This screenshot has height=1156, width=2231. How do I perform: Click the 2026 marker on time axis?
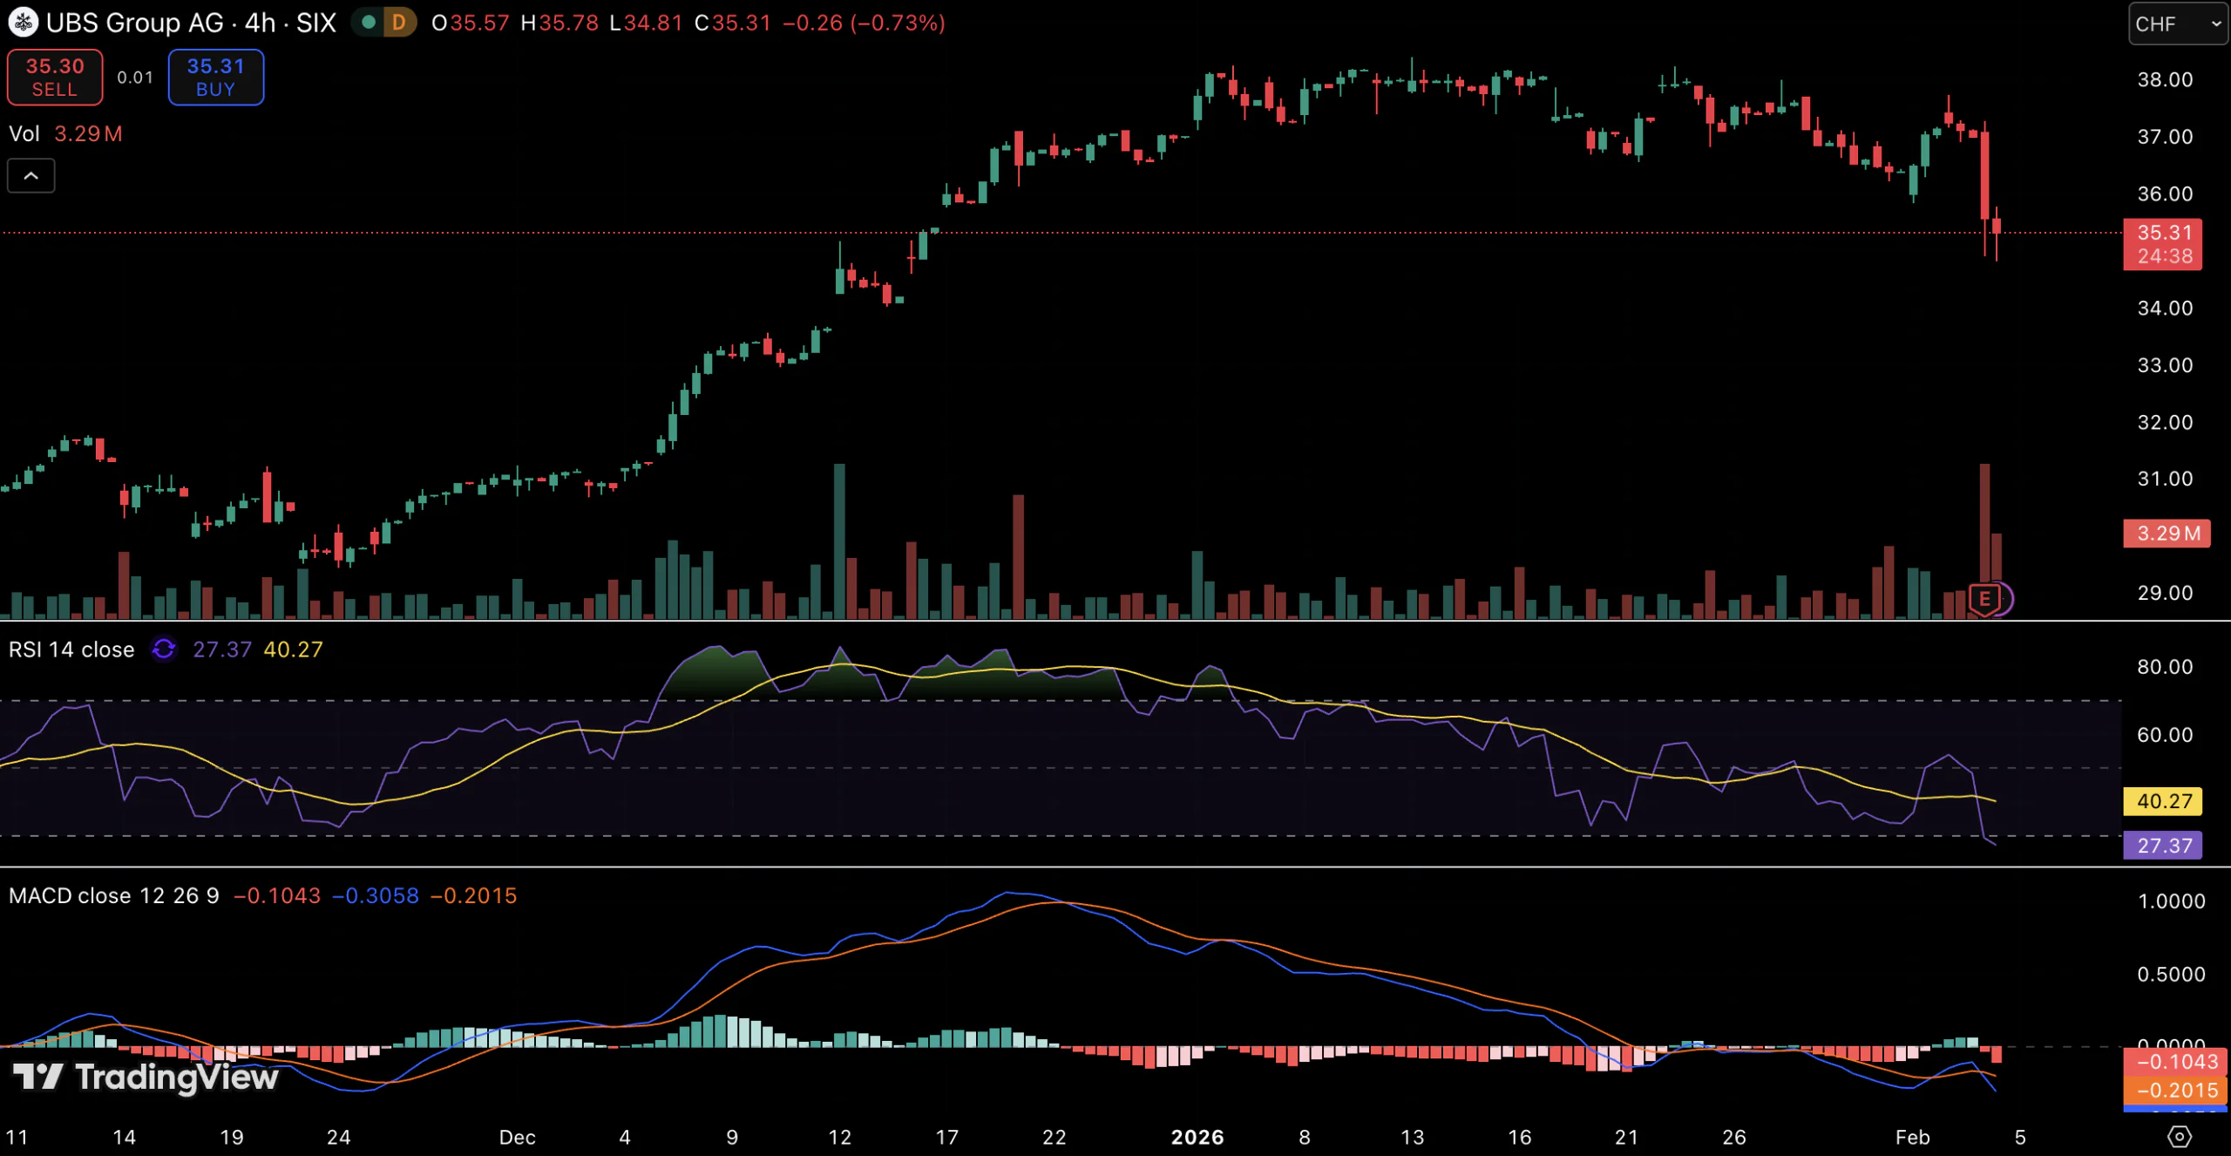1197,1137
